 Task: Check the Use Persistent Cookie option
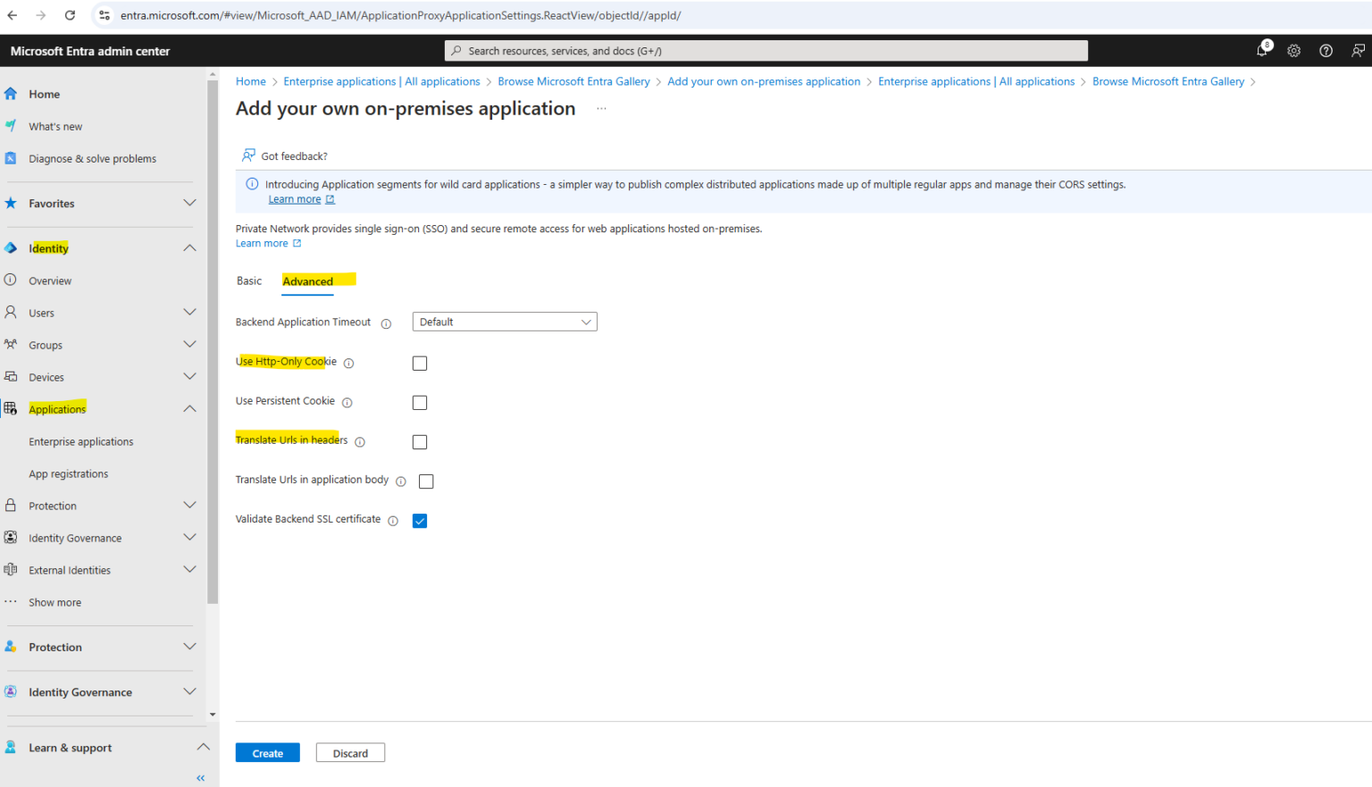420,402
